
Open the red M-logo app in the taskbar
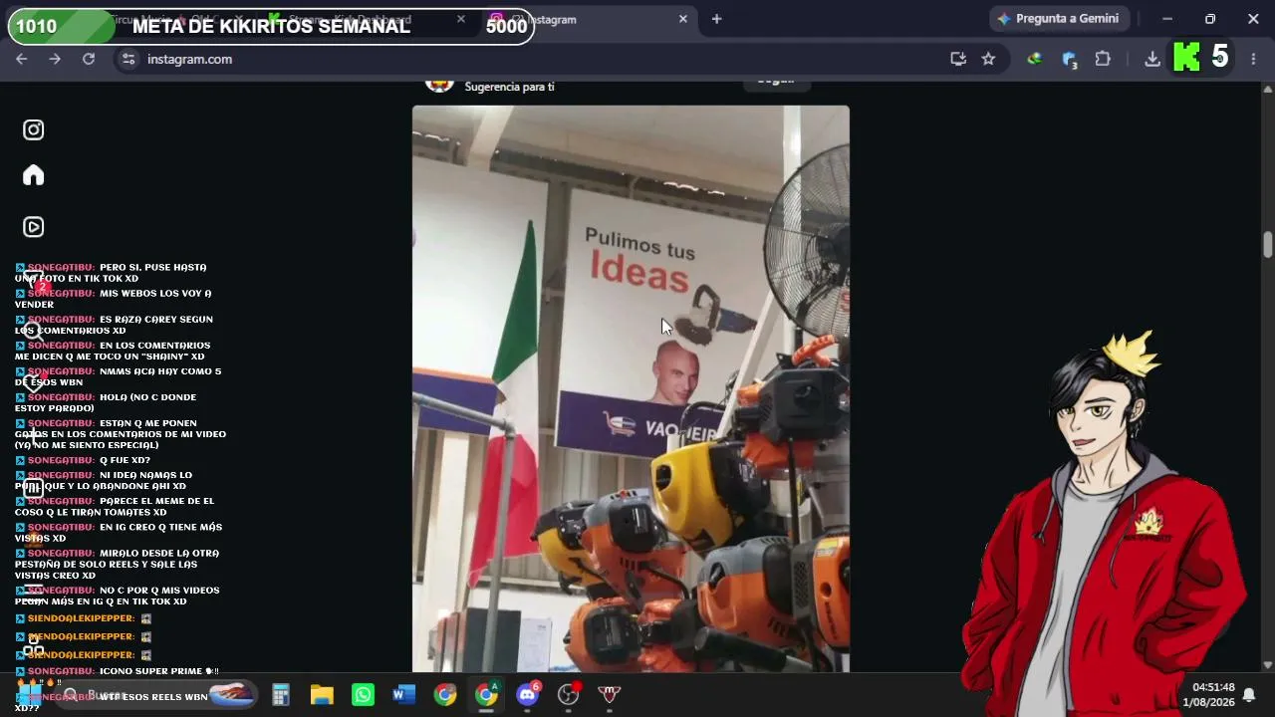pos(610,694)
